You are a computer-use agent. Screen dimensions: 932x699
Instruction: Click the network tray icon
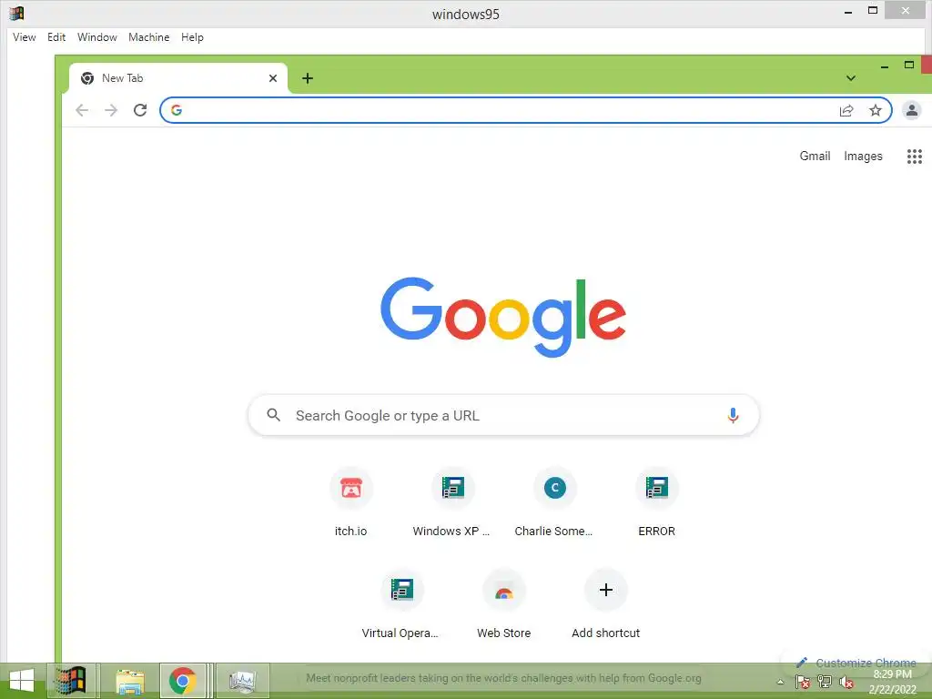825,682
